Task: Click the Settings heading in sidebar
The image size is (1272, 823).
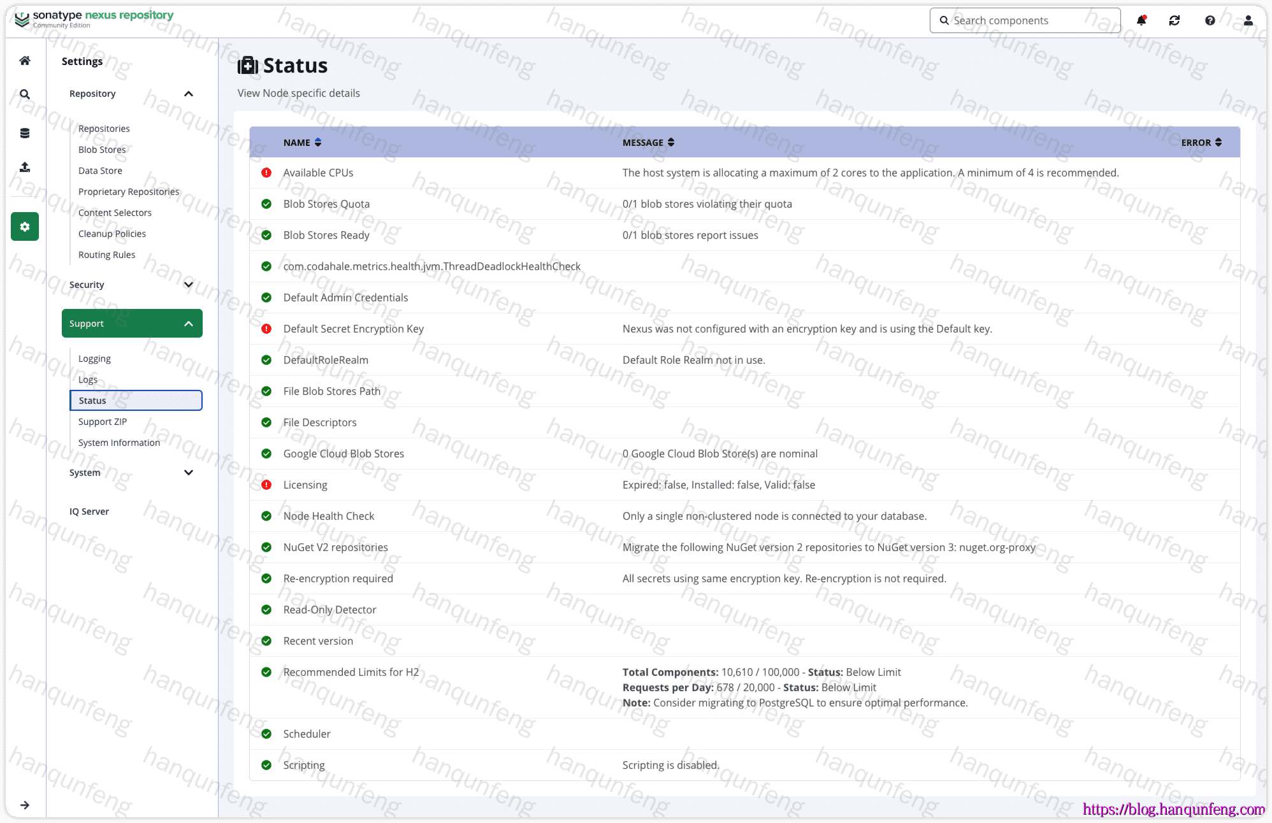Action: [x=82, y=61]
